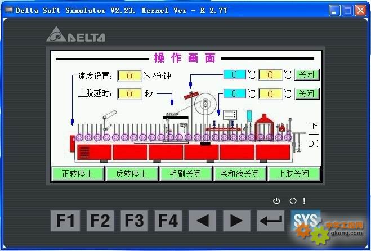This screenshot has height=251, width=371.
Task: Click the simulator title bar app icon
Action: [9, 10]
